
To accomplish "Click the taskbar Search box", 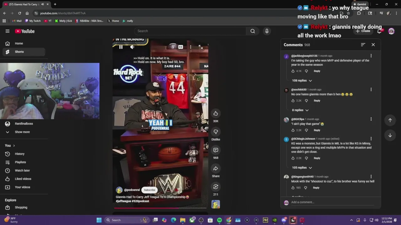I will [x=127, y=220].
